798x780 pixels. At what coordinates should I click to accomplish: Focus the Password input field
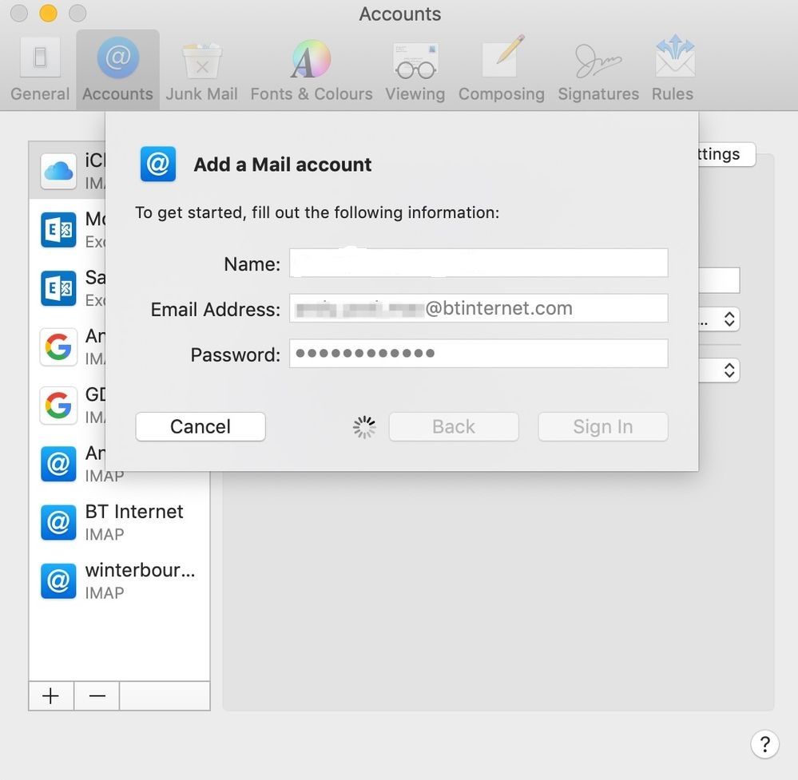tap(478, 354)
